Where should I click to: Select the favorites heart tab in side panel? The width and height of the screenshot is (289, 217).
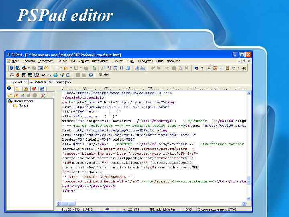click(x=34, y=89)
